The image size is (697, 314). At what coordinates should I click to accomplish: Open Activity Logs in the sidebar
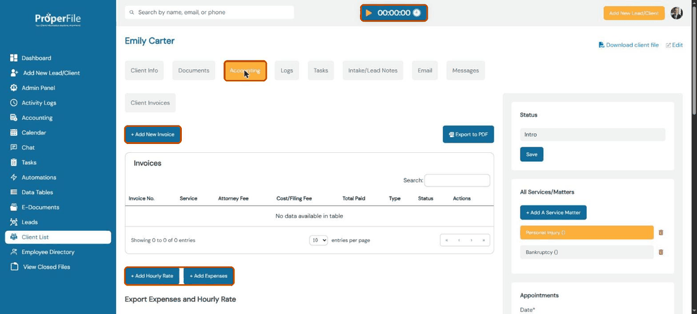(39, 103)
